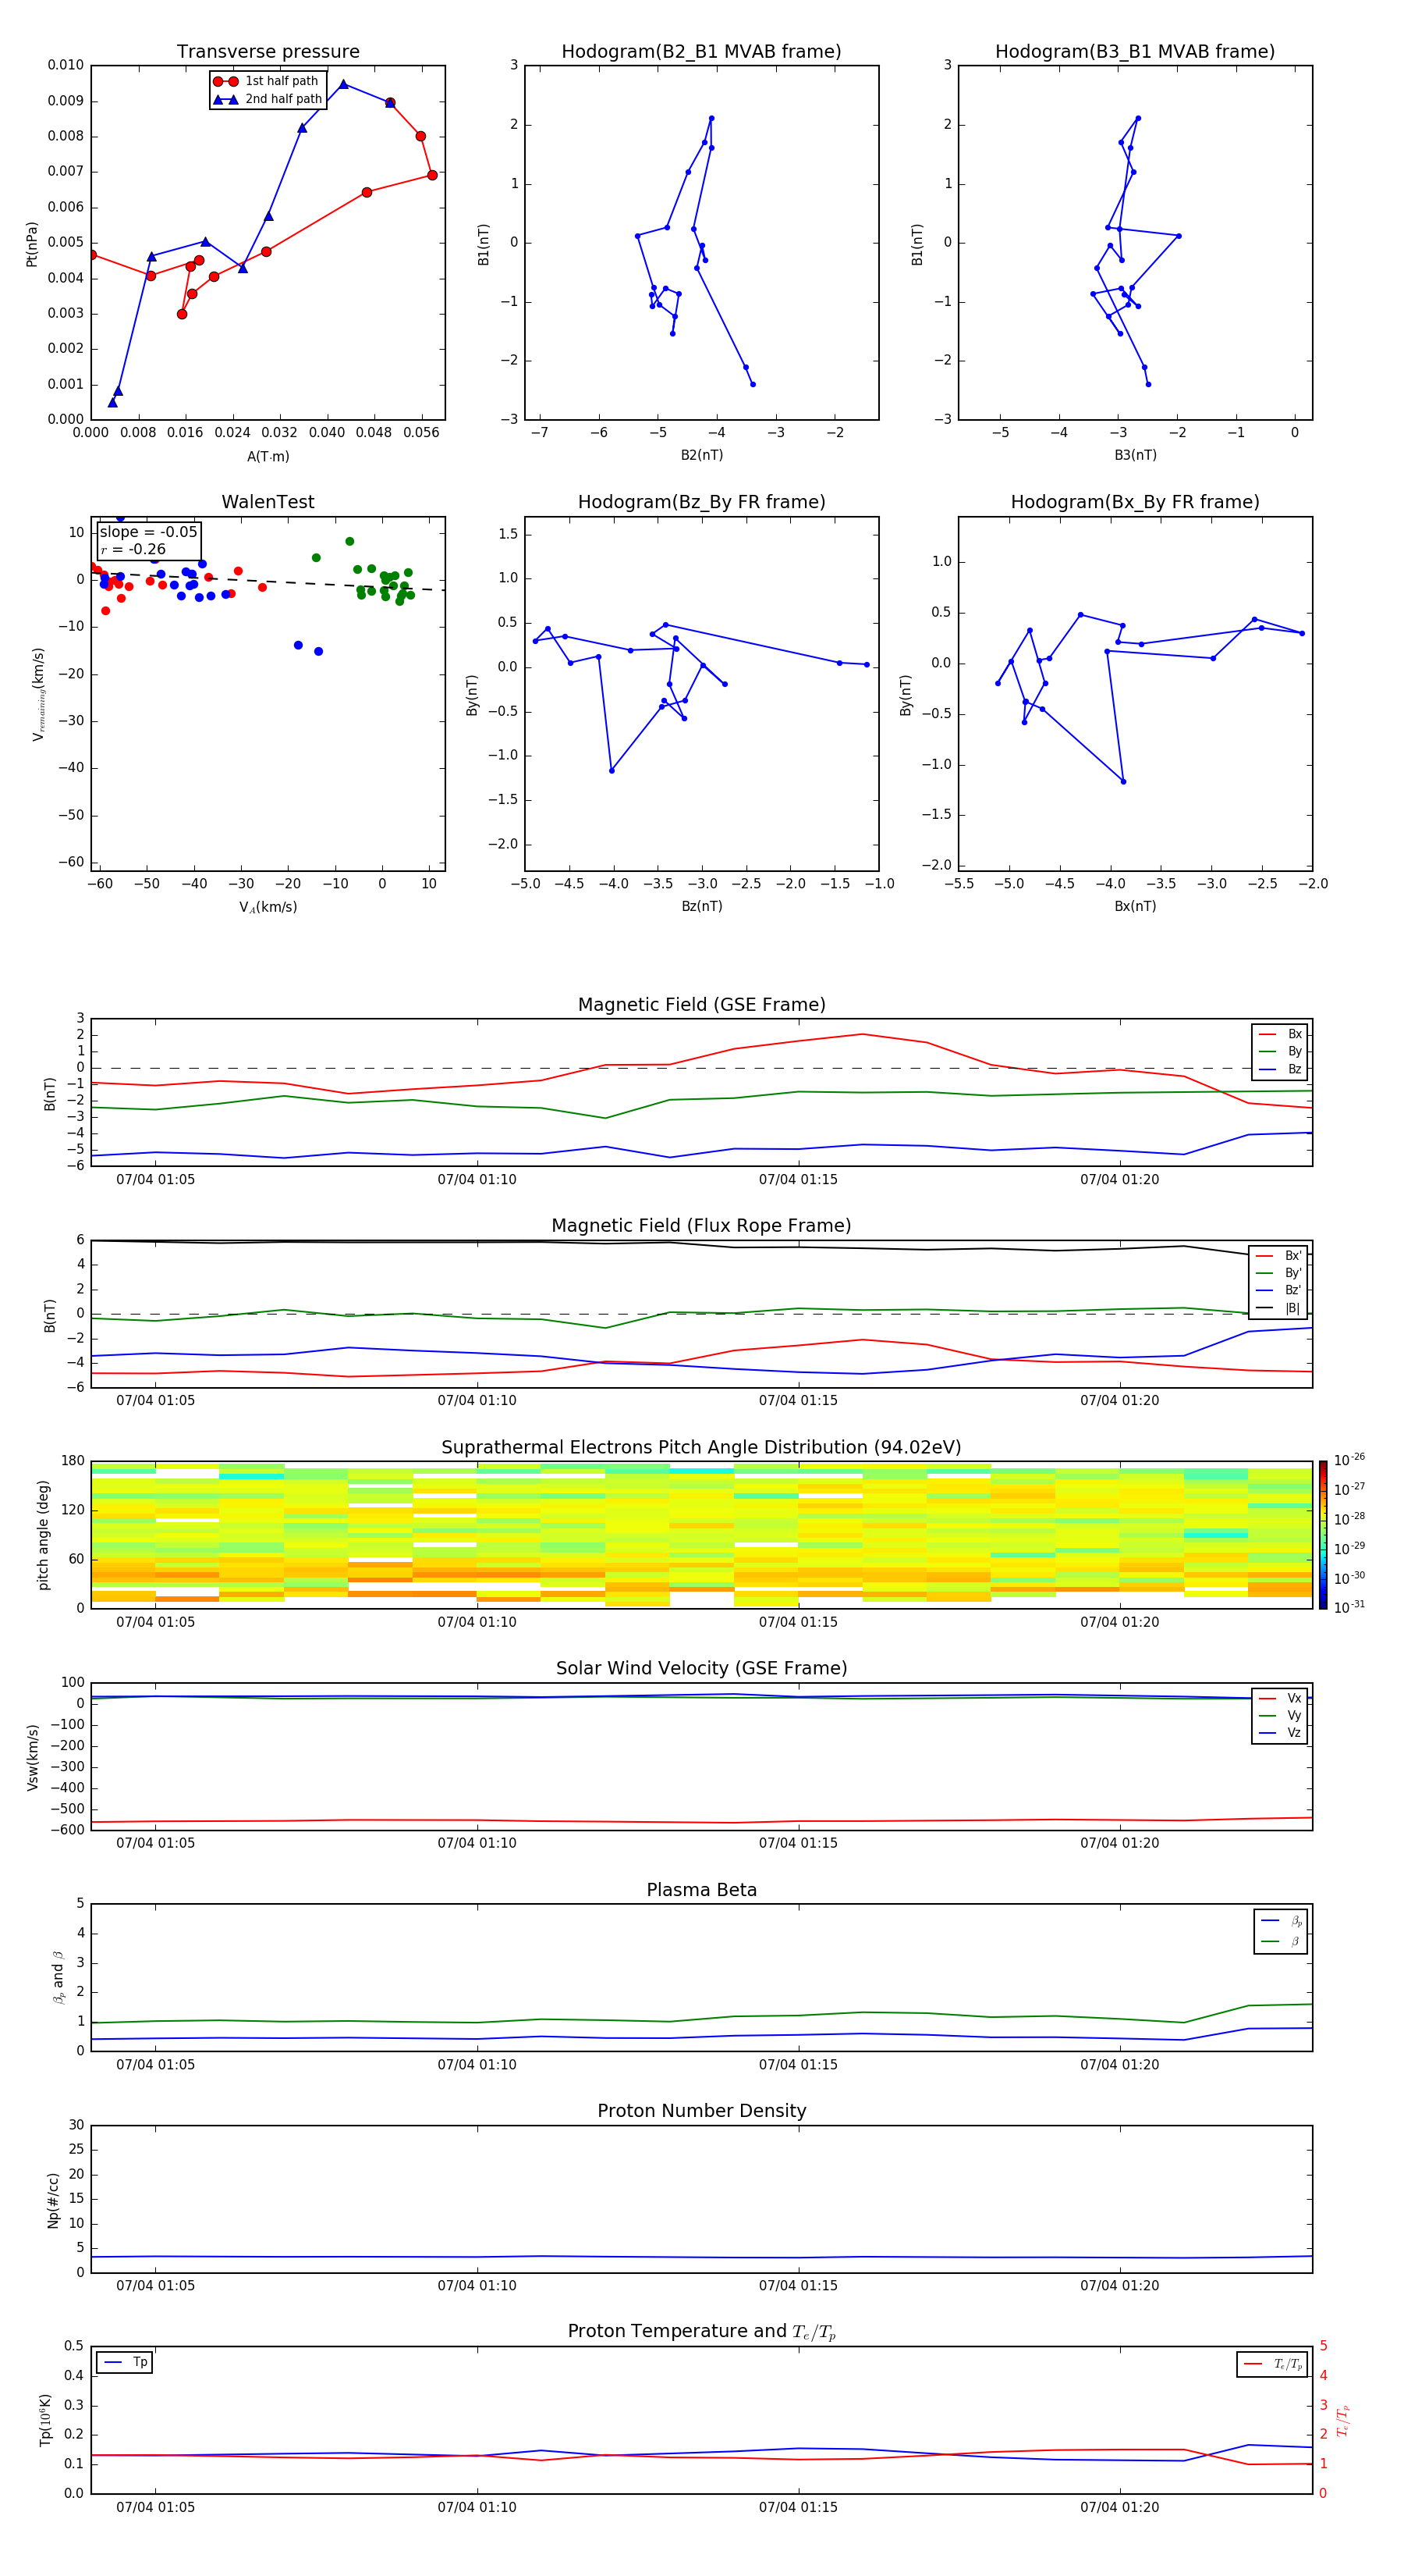Click 'Tp(10^6K)' y-axis label
Viewport: 1404px width, 2576px height.
[x=45, y=2420]
